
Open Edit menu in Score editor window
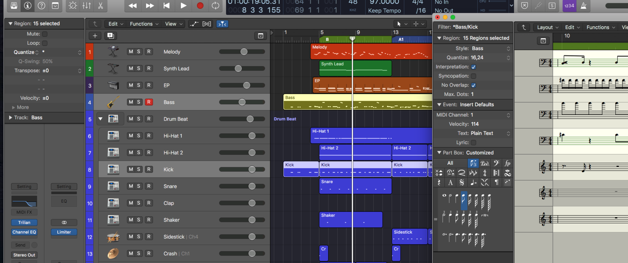572,27
